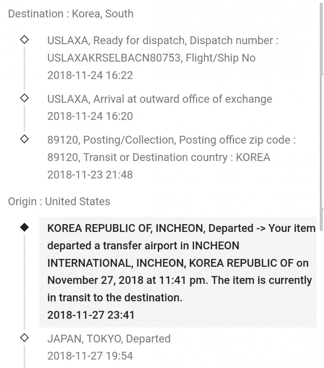Click USLAXA, Arrival at outward office text
Screen dimensions: 324x368
coord(160,99)
